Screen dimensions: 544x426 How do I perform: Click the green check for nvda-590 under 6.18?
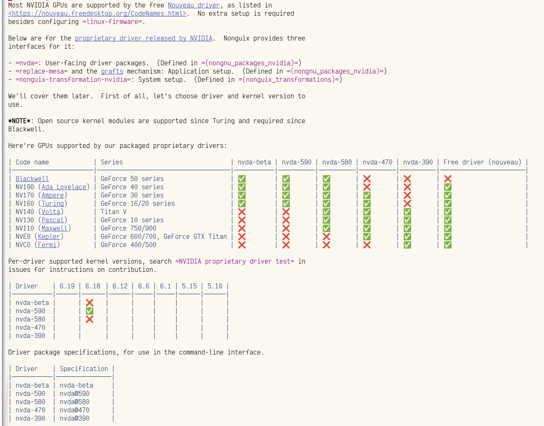click(x=90, y=311)
